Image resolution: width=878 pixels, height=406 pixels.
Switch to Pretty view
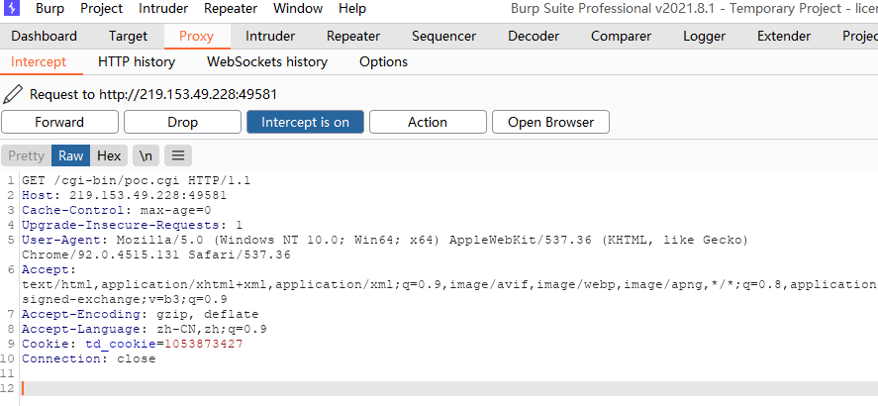click(x=27, y=155)
